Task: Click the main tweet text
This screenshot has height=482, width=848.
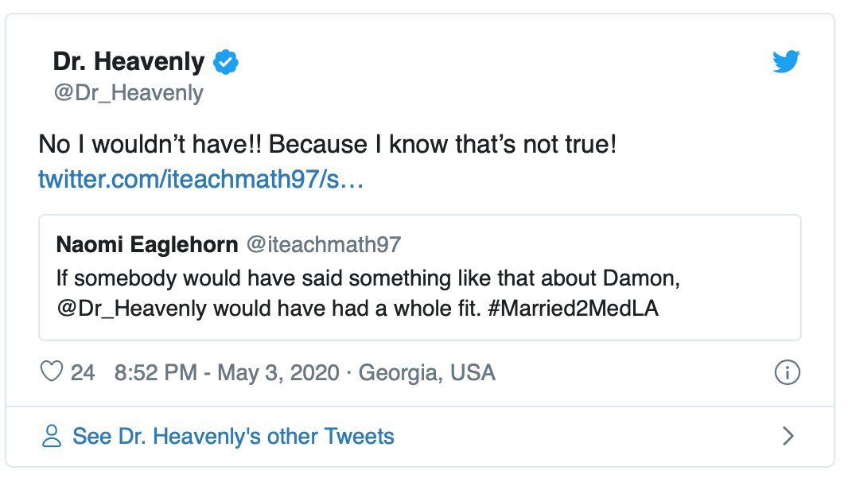Action: 328,146
